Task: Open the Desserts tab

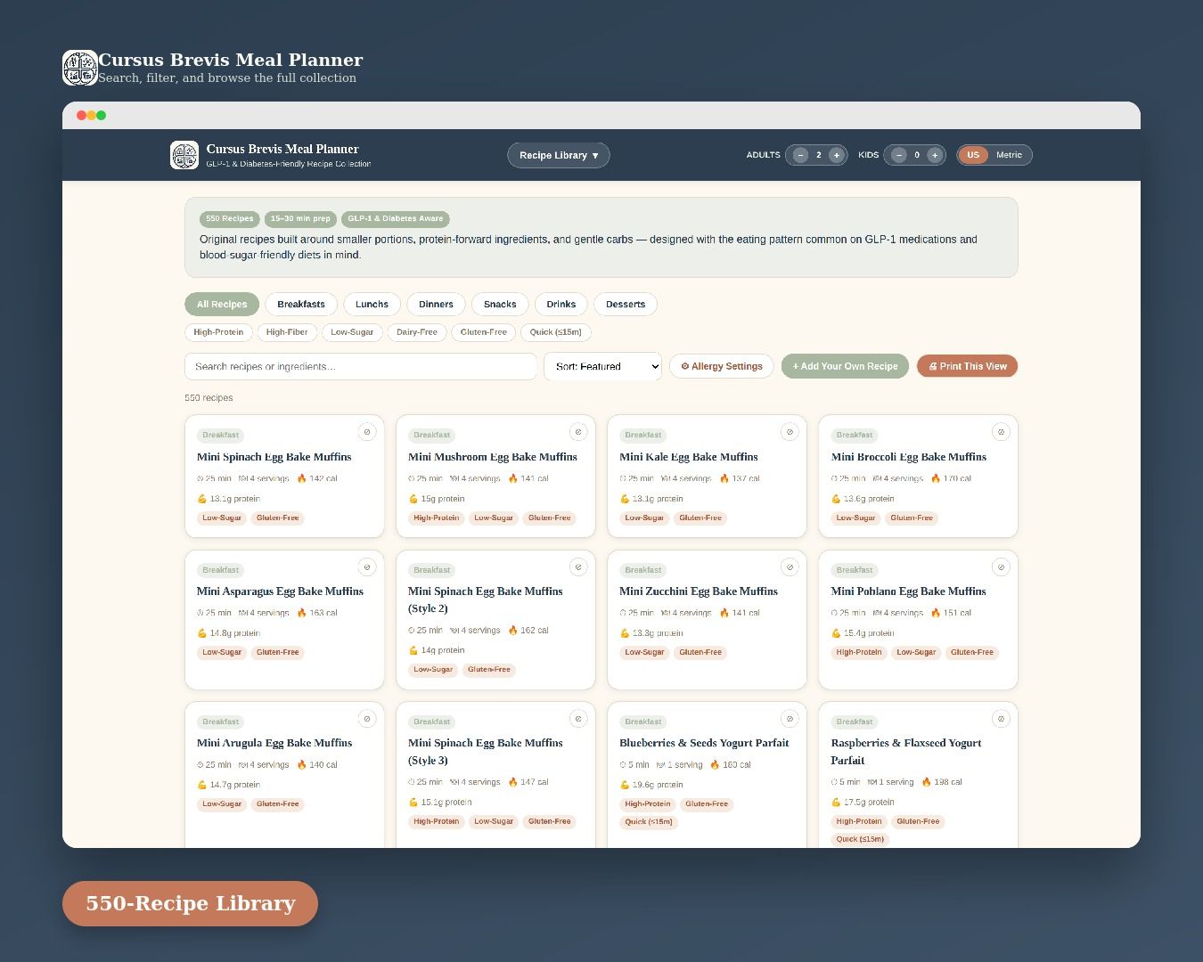Action: coord(626,305)
